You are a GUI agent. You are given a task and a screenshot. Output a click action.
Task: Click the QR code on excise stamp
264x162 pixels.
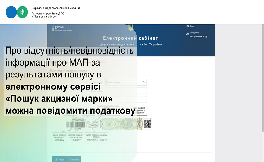click(147, 124)
